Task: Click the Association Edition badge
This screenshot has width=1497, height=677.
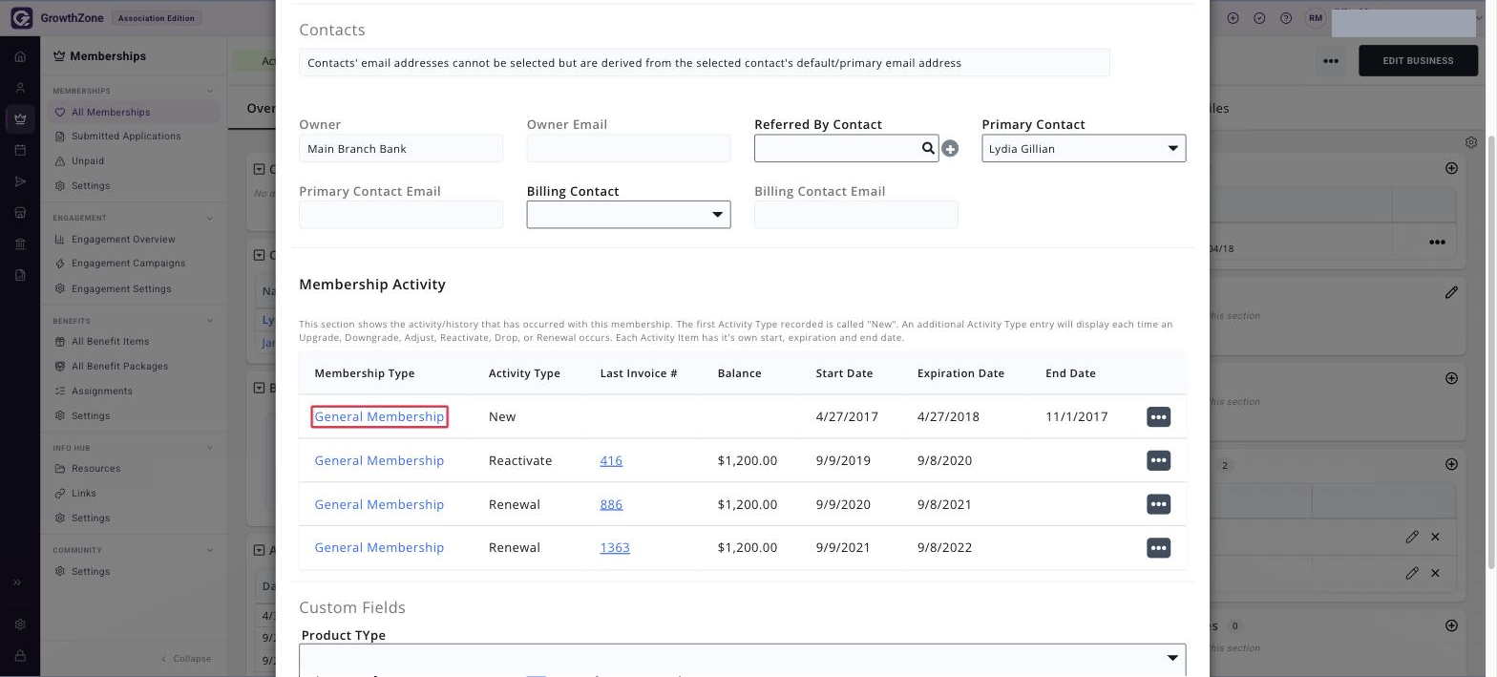Action: [156, 18]
